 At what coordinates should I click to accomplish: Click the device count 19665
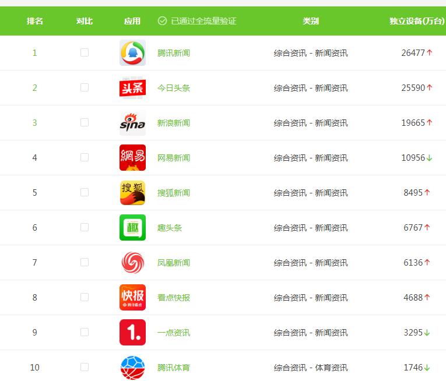click(413, 122)
